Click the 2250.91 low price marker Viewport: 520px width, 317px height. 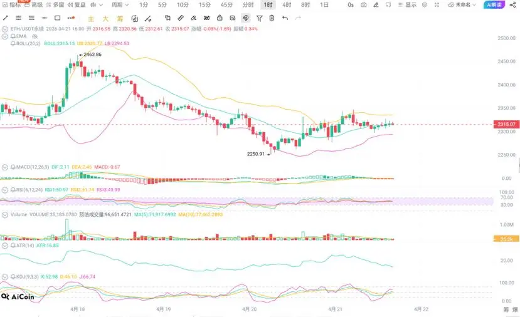(256, 154)
